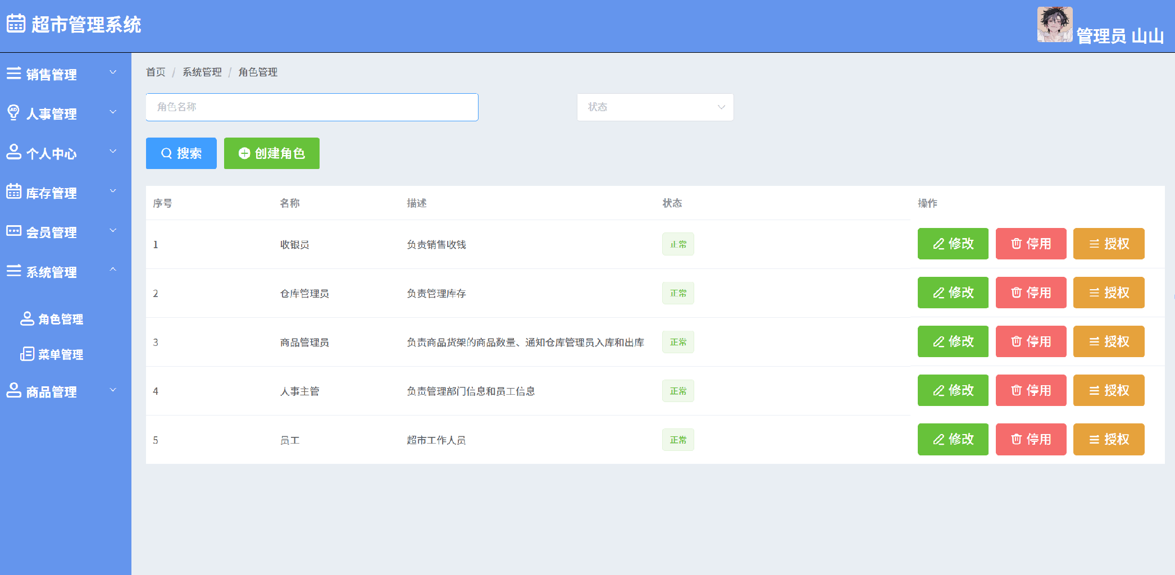The width and height of the screenshot is (1175, 575).
Task: Collapse the 系统管理 menu chevron
Action: [x=113, y=270]
